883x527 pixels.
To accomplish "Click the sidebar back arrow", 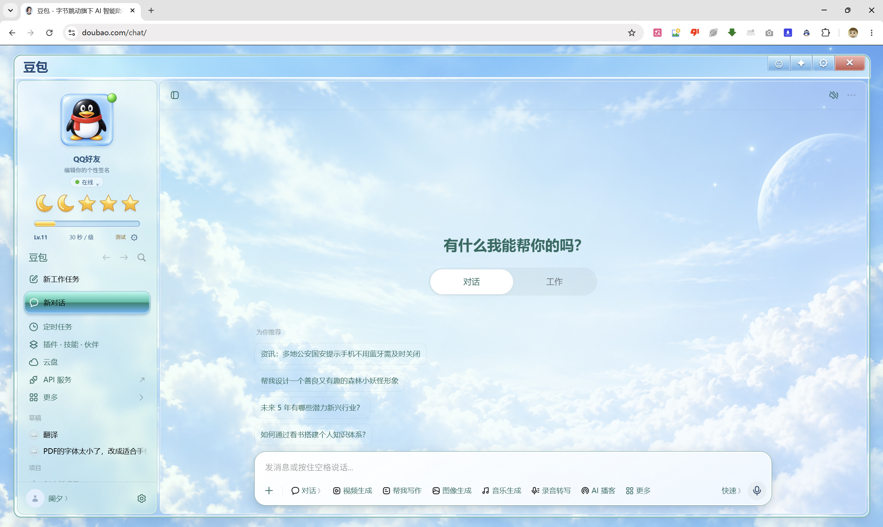I will tap(106, 258).
